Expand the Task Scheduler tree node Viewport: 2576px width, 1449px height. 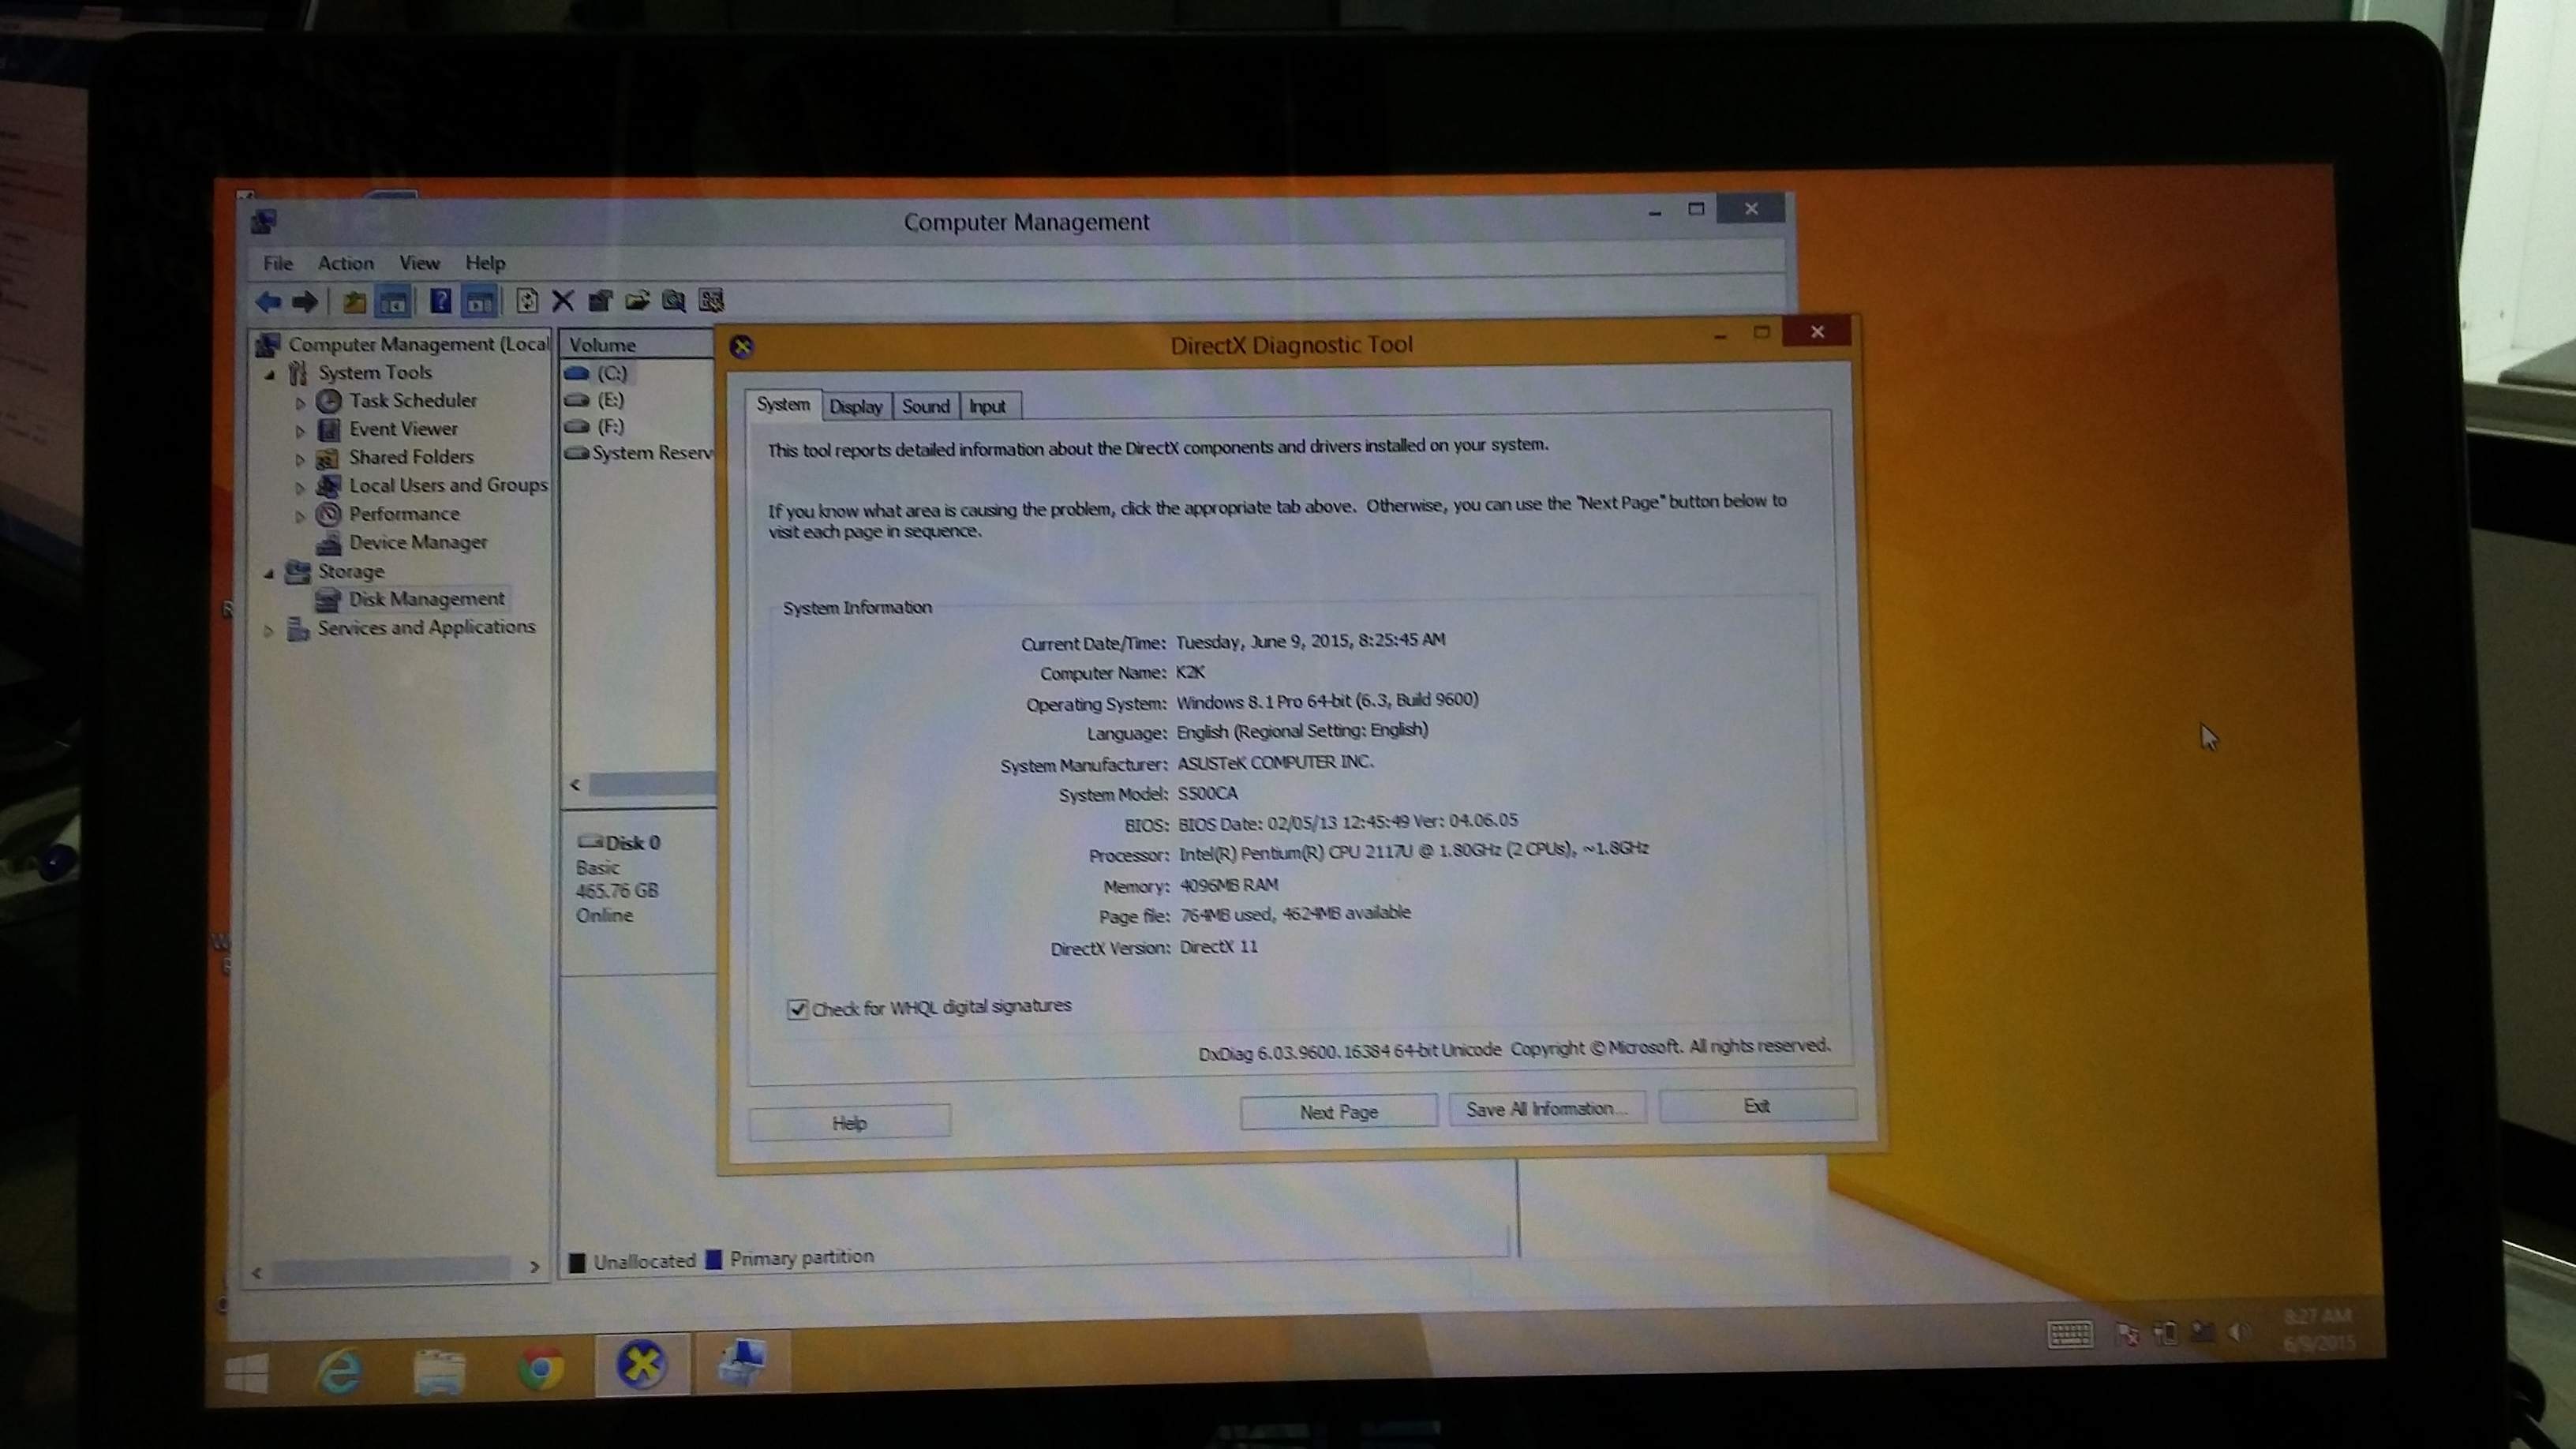pyautogui.click(x=300, y=403)
